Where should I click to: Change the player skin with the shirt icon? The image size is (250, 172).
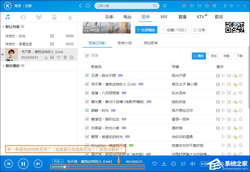[207, 6]
